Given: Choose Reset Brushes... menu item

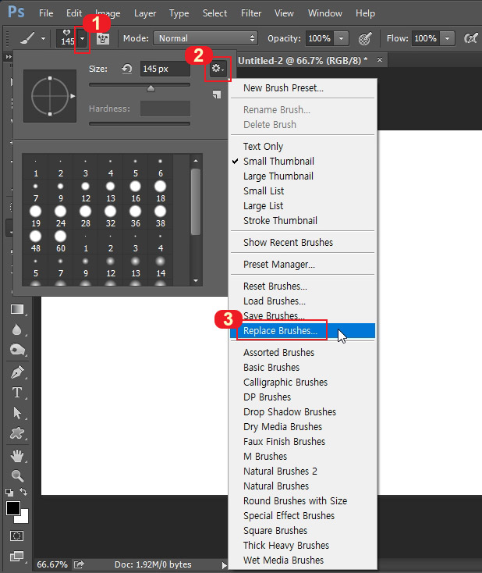Looking at the screenshot, I should click(x=303, y=286).
